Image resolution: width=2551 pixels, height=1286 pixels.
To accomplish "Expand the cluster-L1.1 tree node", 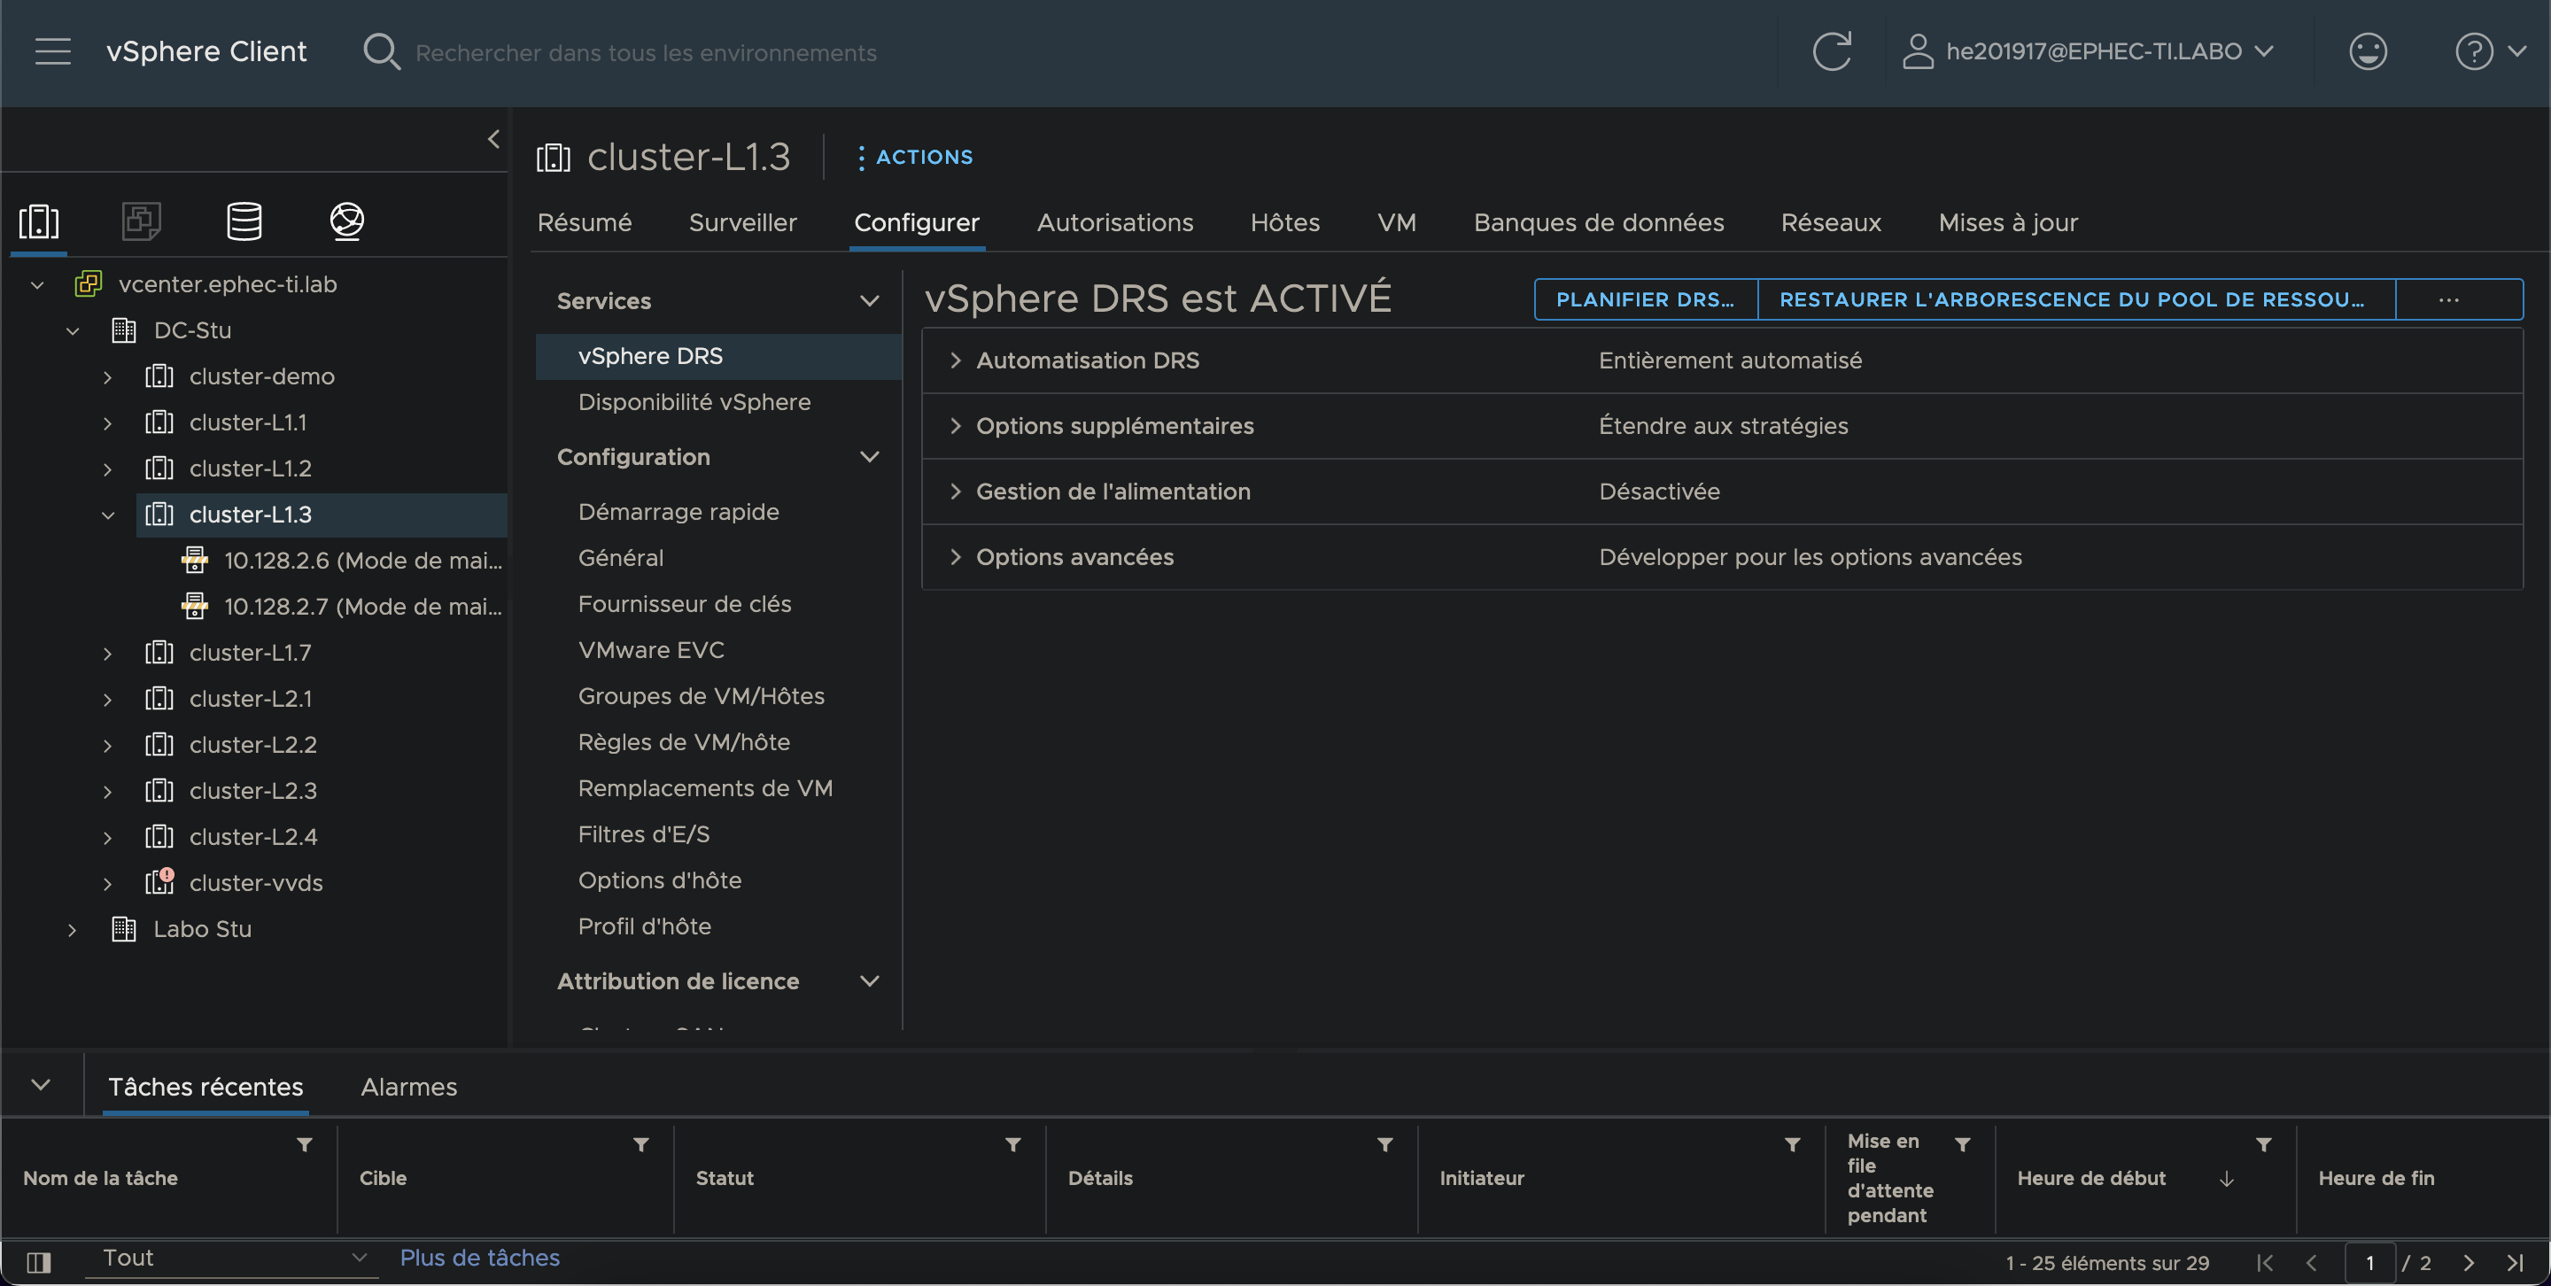I will 107,422.
